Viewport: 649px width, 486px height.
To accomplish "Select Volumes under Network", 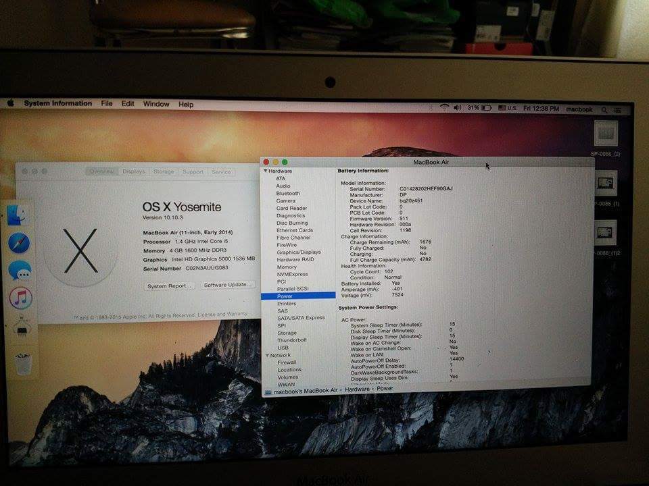I will click(x=288, y=377).
